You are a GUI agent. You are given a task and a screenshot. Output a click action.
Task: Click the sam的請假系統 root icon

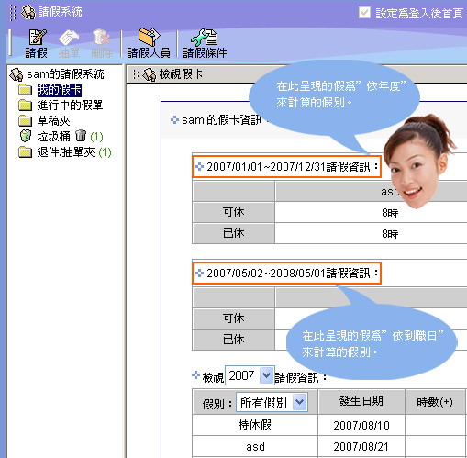tap(17, 74)
